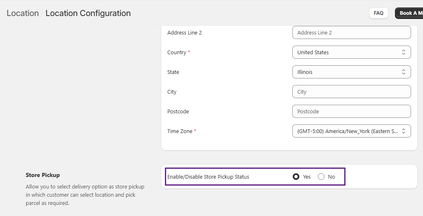Expand the State dropdown showing Illinois

point(351,72)
